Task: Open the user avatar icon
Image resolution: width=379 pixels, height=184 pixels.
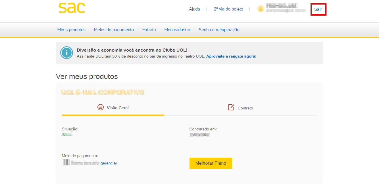Action: (261, 9)
